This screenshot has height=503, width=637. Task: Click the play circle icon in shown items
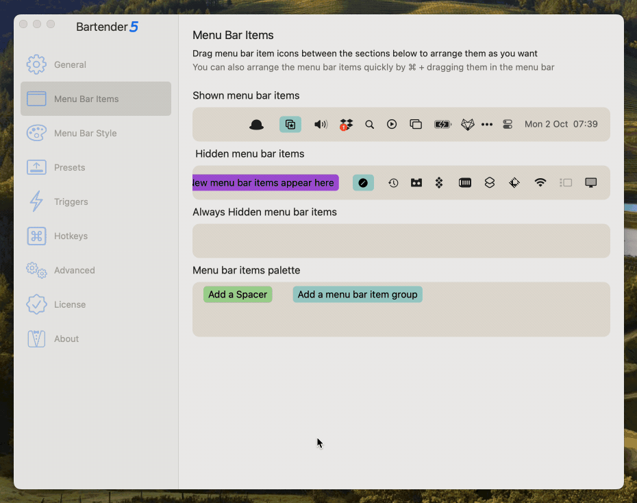click(x=392, y=125)
